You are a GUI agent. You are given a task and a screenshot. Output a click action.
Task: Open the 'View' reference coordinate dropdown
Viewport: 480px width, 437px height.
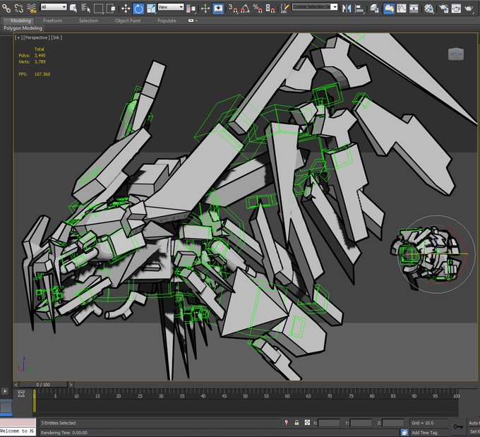[x=170, y=7]
